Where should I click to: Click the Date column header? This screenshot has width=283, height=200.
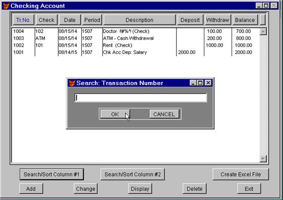tap(70, 20)
